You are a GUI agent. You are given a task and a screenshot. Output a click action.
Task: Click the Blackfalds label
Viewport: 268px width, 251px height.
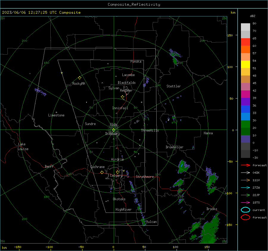pyautogui.click(x=127, y=83)
